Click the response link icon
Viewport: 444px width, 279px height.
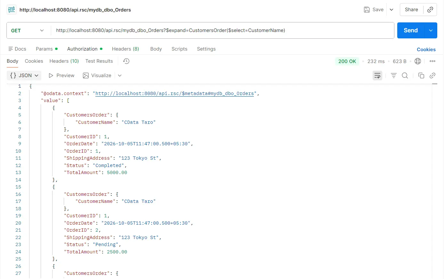pos(432,76)
